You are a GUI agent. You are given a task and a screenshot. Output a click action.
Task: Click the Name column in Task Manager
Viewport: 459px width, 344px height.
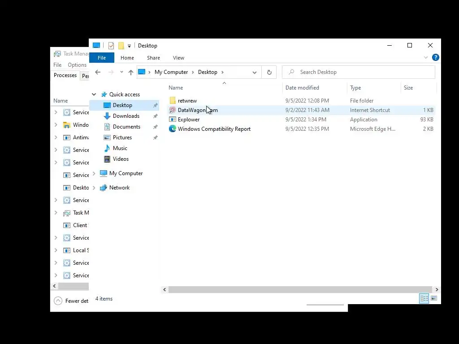(x=61, y=101)
